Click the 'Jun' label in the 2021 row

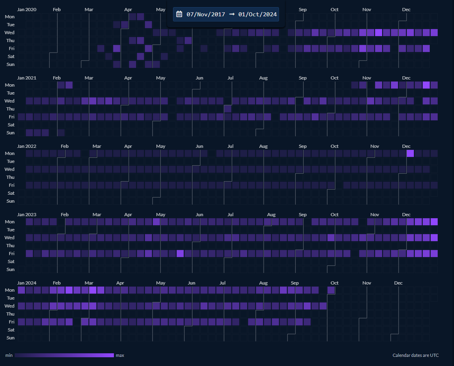(199, 78)
